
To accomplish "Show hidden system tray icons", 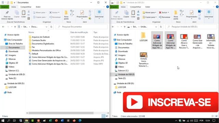I will (176, 121).
